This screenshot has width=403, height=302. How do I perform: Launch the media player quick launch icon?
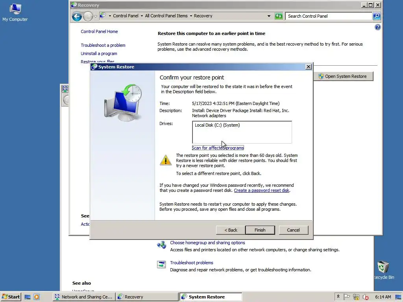click(x=37, y=297)
